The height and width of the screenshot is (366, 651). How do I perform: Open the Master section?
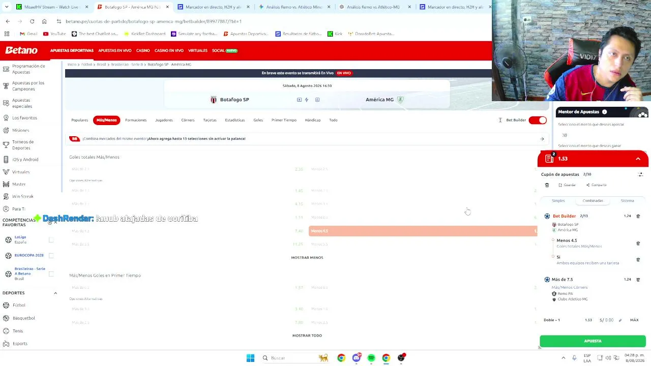[19, 184]
